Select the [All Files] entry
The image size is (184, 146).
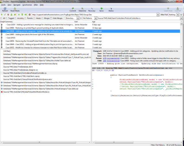[7, 51]
